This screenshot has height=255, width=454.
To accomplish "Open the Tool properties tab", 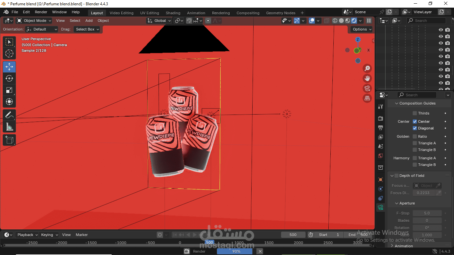I will pos(381,107).
